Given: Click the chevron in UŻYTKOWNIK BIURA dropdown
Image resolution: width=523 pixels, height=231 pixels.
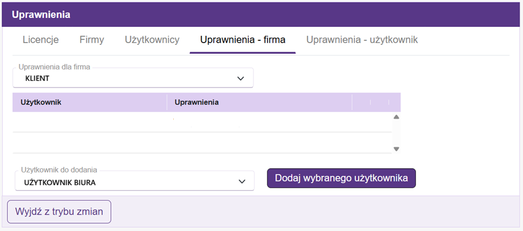Looking at the screenshot, I should [x=242, y=182].
